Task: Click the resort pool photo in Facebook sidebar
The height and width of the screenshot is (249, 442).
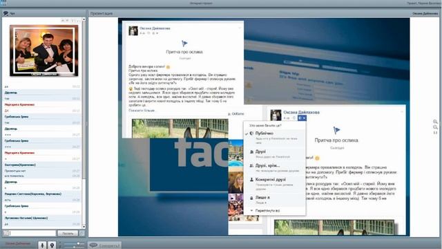Action: click(x=236, y=154)
